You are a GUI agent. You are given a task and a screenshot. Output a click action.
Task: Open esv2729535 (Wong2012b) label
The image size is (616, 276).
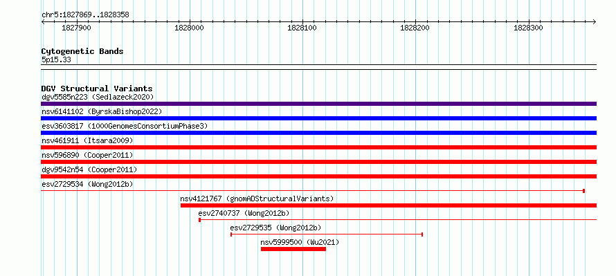point(275,228)
